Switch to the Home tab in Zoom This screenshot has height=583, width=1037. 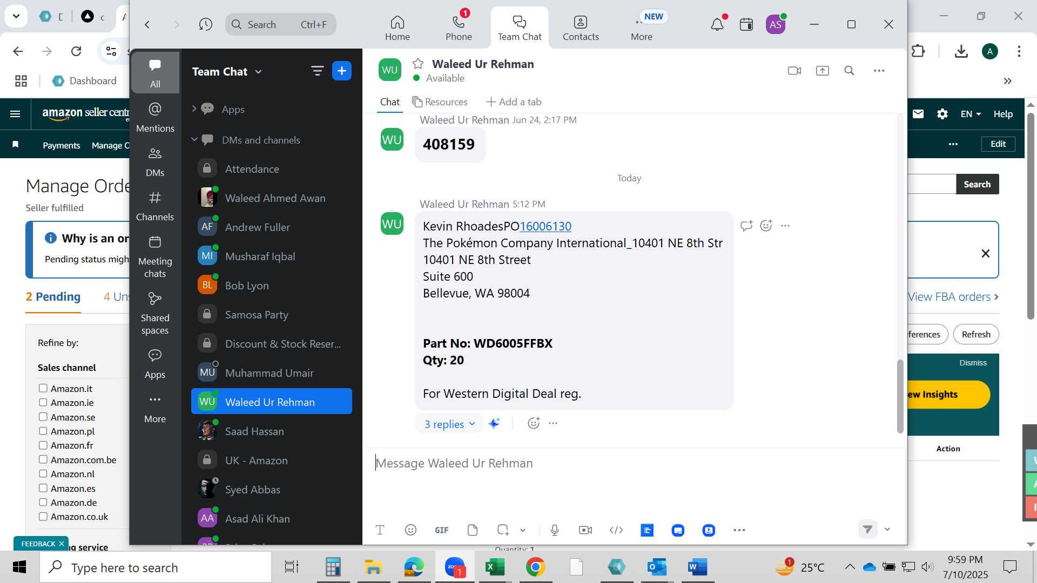(x=398, y=28)
